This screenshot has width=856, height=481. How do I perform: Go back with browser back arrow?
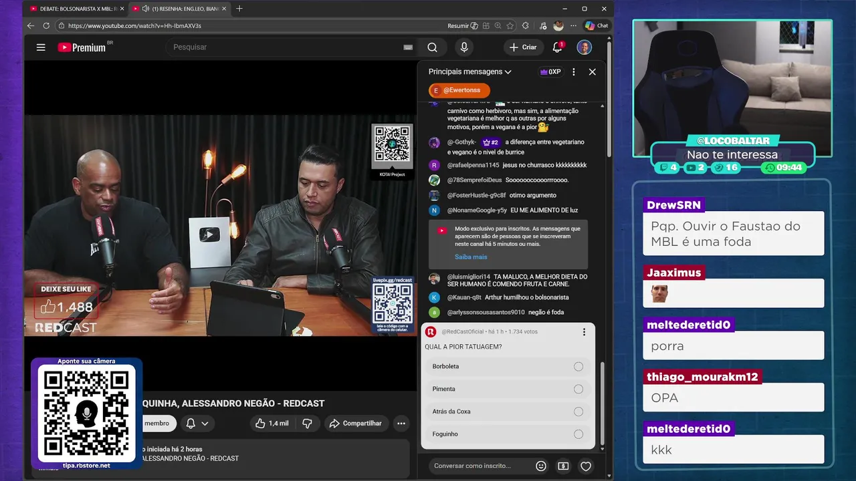pos(31,25)
